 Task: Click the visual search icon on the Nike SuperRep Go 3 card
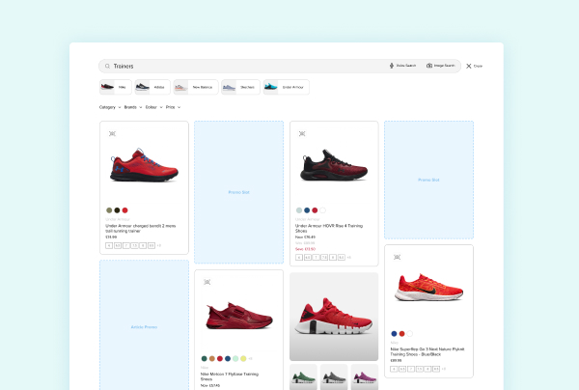pos(397,257)
